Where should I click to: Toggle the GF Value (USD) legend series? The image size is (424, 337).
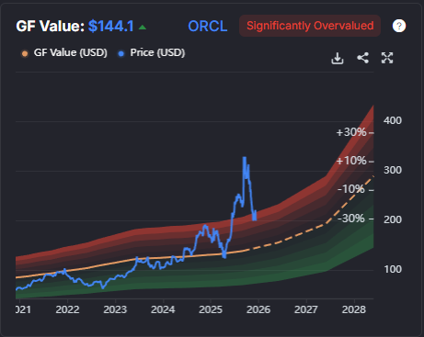point(64,53)
